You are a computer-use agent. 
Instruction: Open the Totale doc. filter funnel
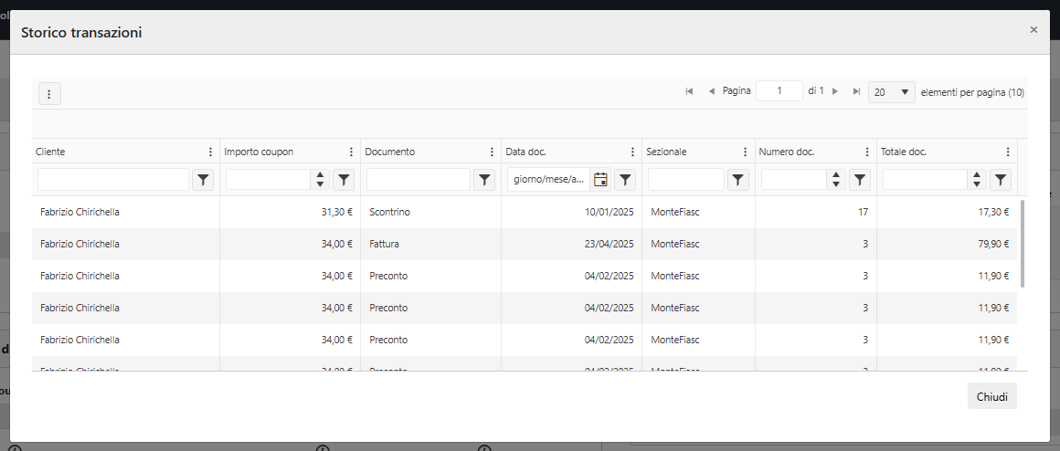1002,180
